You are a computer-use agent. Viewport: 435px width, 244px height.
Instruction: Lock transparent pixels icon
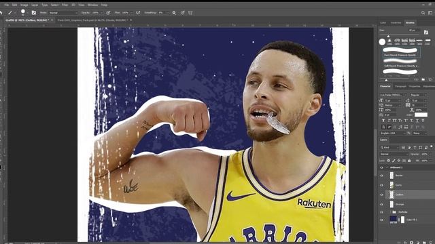click(x=388, y=161)
